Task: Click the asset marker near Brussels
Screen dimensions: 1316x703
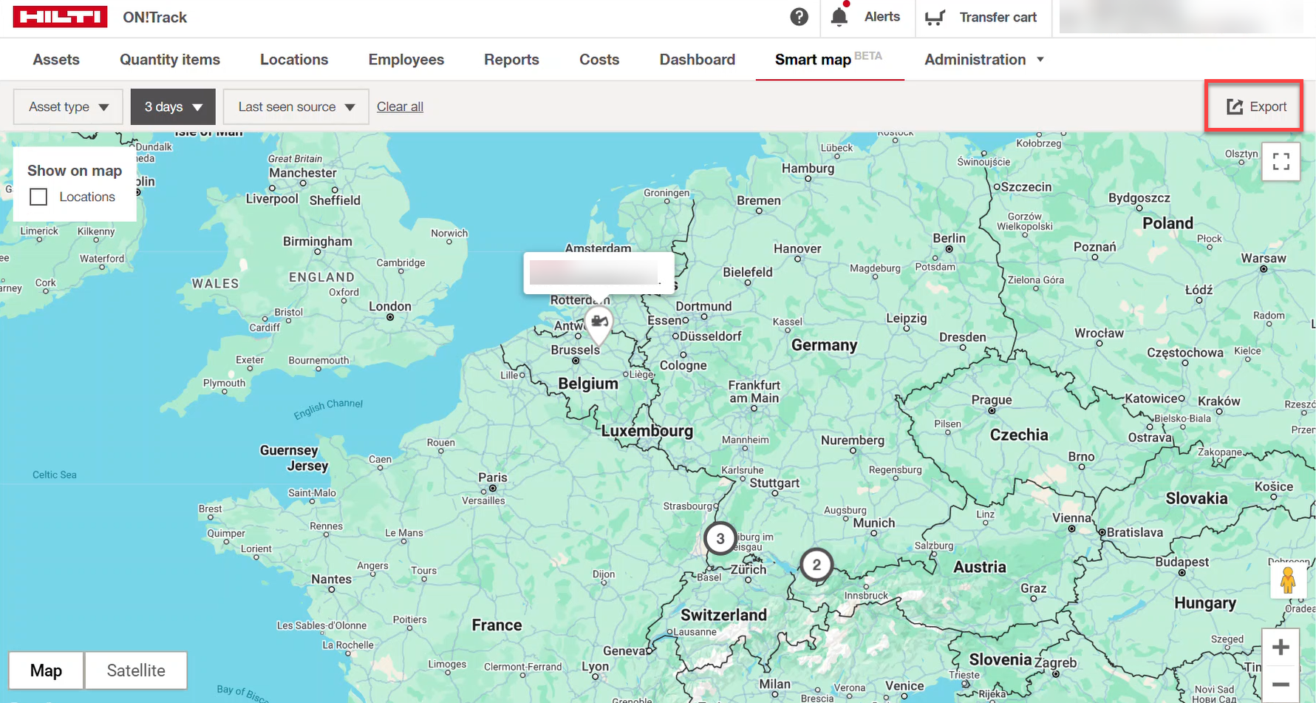Action: 599,324
